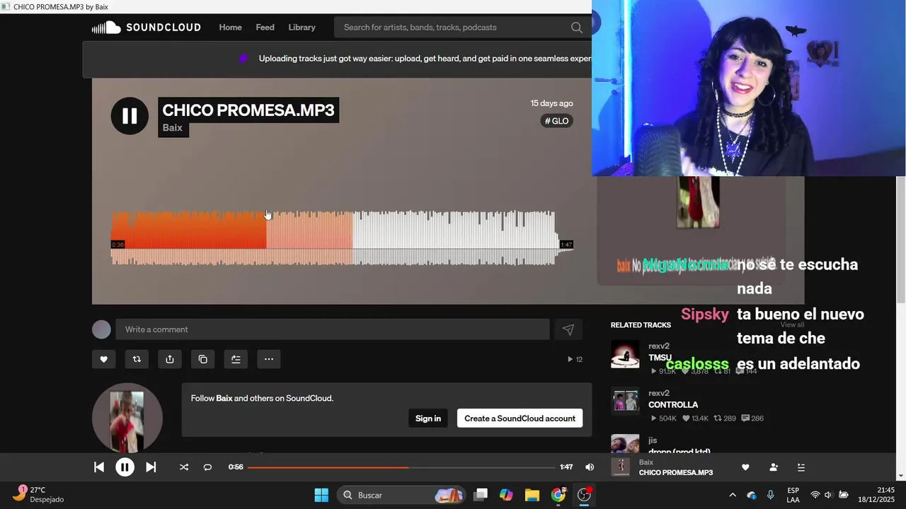Open the Next up queue
This screenshot has height=509, width=906.
point(801,467)
